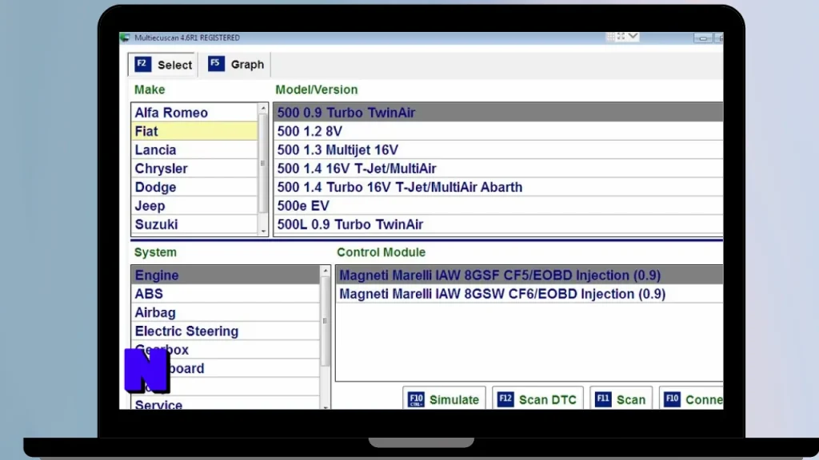
Task: Pick Jeep in Make list
Action: [194, 206]
